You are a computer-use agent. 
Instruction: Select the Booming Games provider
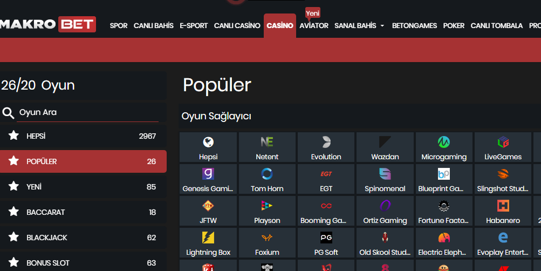[x=326, y=211]
